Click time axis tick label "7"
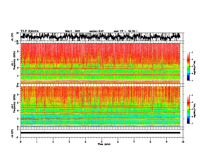This screenshot has height=159, width=206. click(x=134, y=142)
